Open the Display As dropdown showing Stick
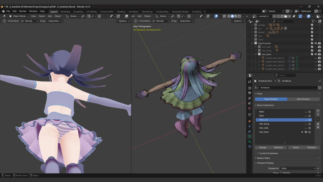Image resolution: width=323 pixels, height=182 pixels. click(298, 168)
